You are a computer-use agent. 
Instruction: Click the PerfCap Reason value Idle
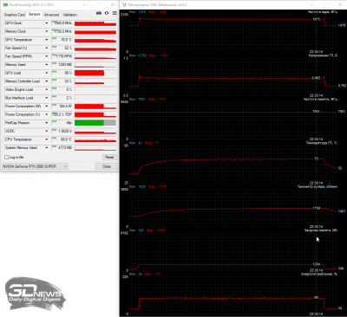[x=62, y=123]
